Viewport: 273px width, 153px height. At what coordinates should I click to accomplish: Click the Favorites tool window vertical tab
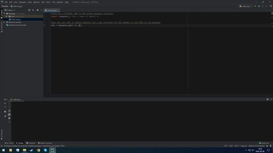tap(2, 134)
